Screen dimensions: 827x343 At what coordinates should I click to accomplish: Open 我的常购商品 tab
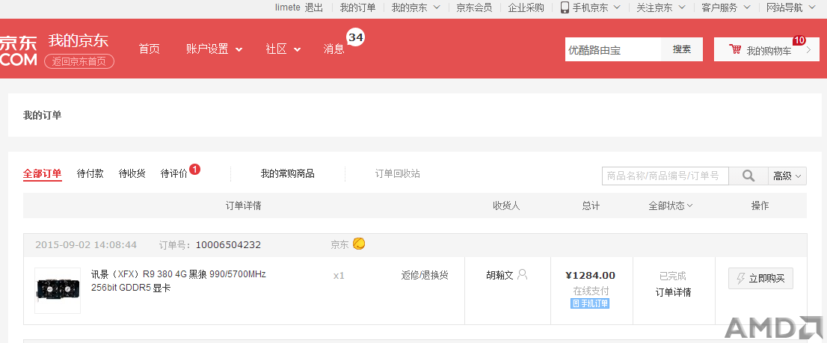pos(287,174)
